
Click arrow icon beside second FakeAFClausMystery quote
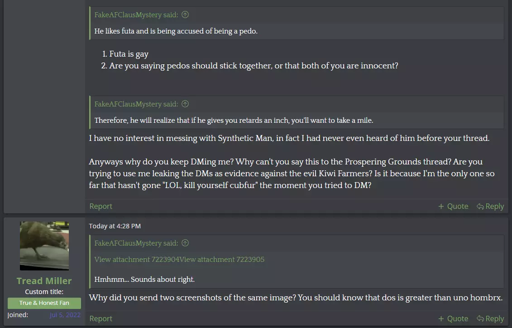point(185,104)
